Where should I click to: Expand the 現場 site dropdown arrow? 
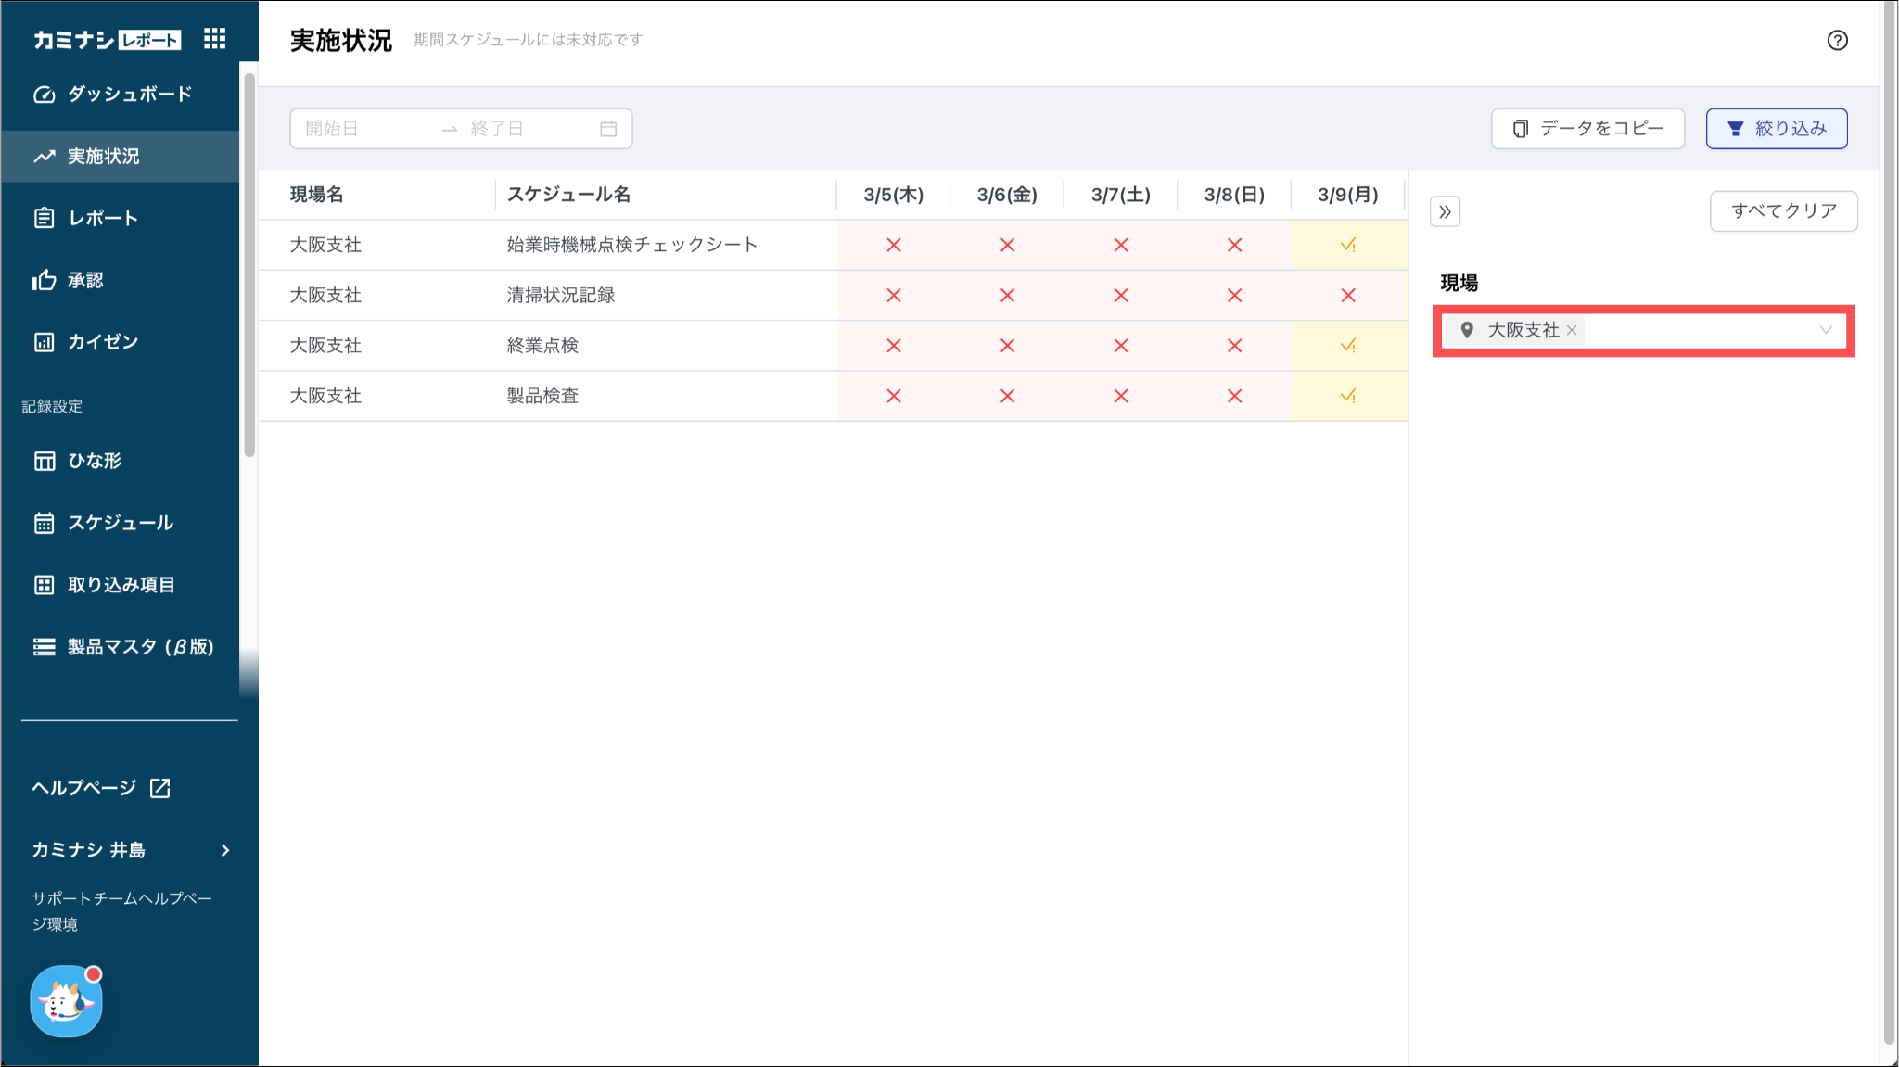1825,330
